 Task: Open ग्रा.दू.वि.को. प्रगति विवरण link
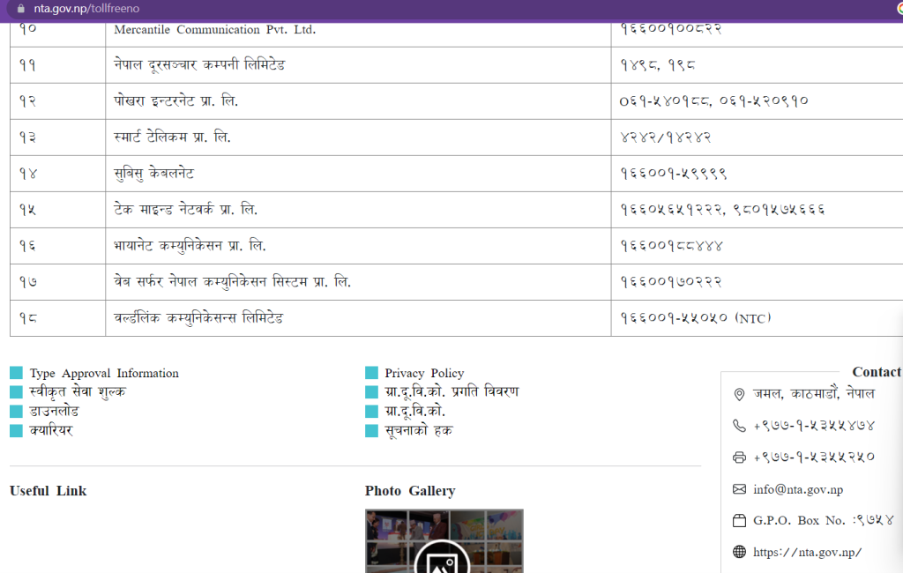(451, 392)
